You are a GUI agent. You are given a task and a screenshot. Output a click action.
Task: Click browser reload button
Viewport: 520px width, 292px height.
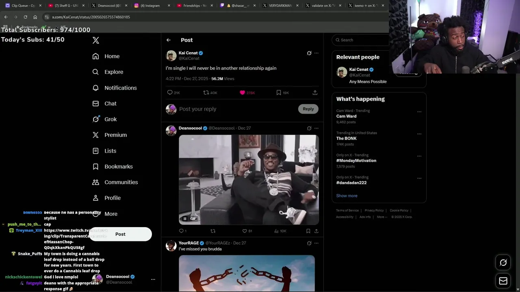click(25, 17)
